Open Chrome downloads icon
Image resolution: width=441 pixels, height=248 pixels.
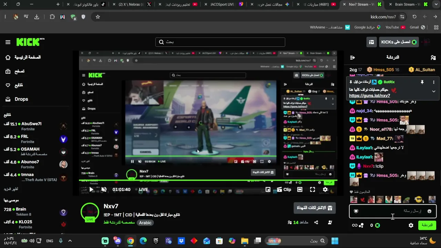click(37, 17)
